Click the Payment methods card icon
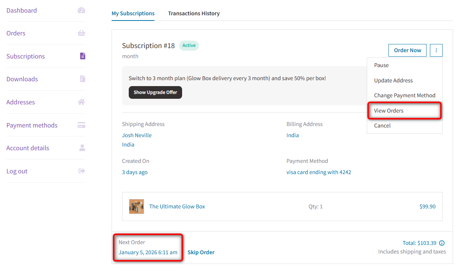This screenshot has height=271, width=459. (x=81, y=125)
